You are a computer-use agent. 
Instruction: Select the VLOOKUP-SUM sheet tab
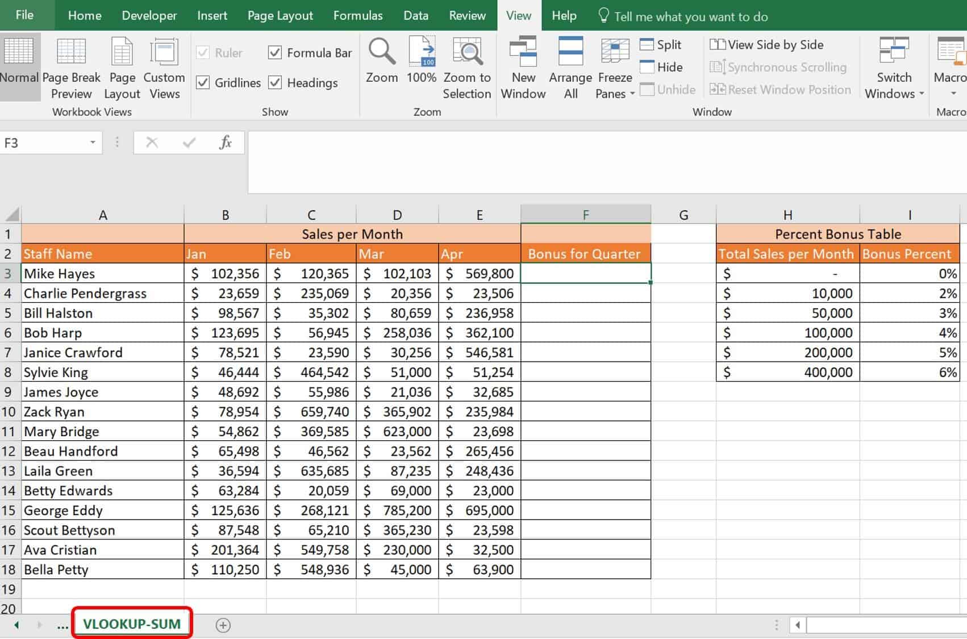(132, 624)
